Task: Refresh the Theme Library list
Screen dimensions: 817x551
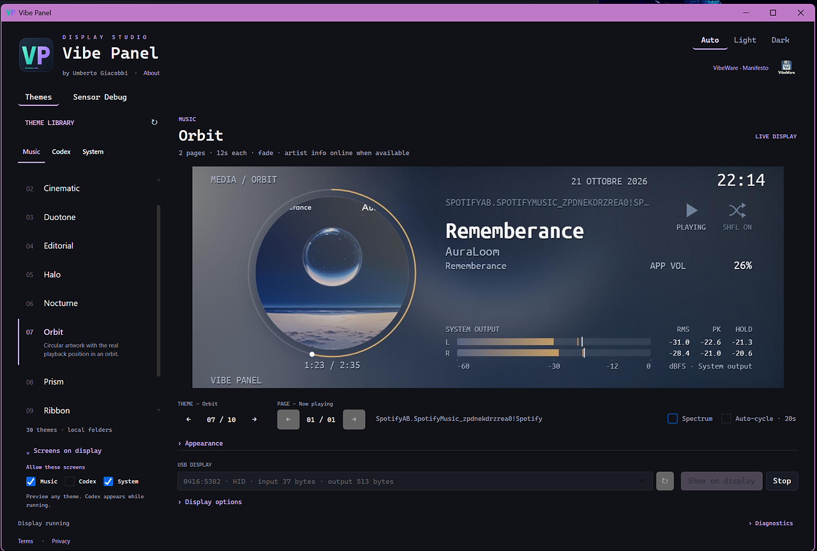Action: coord(154,122)
